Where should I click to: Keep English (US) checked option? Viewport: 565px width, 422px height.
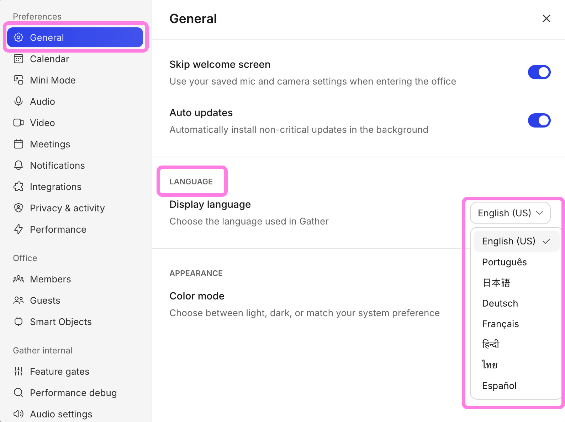click(516, 241)
